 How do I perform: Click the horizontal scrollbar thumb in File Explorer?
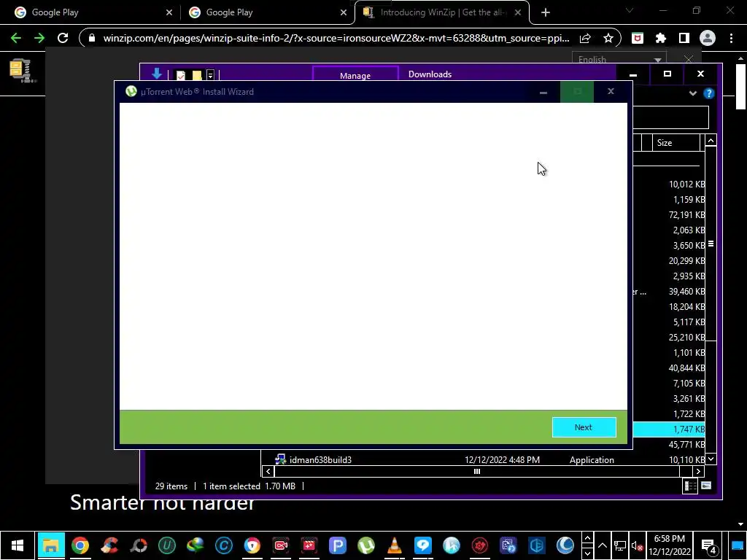[477, 472]
